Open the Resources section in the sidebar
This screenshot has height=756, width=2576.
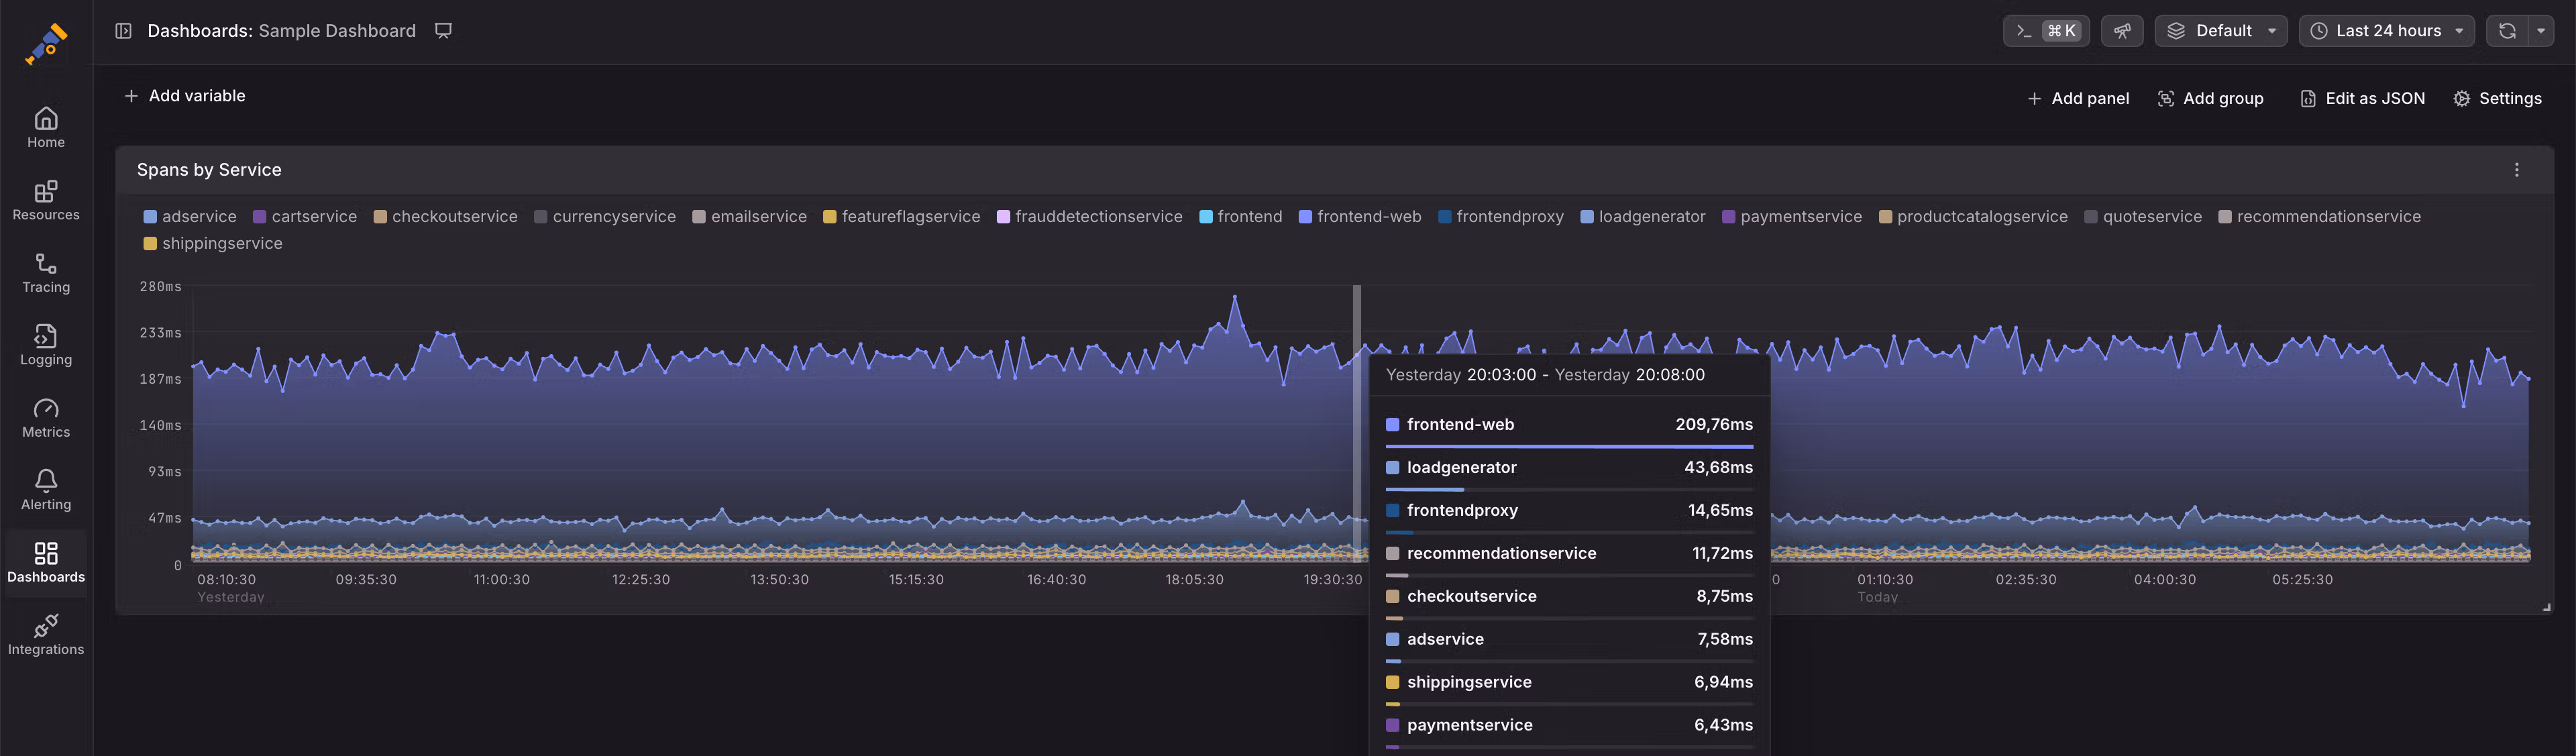(x=46, y=200)
